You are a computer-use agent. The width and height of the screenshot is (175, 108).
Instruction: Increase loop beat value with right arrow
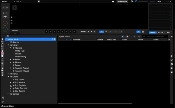point(122,32)
